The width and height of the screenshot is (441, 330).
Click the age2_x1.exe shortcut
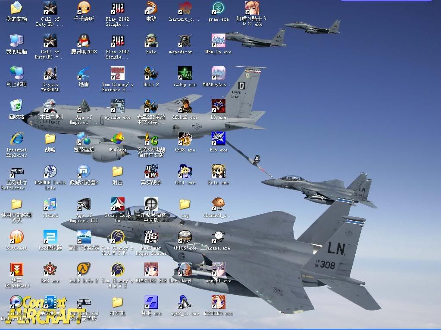point(185,302)
